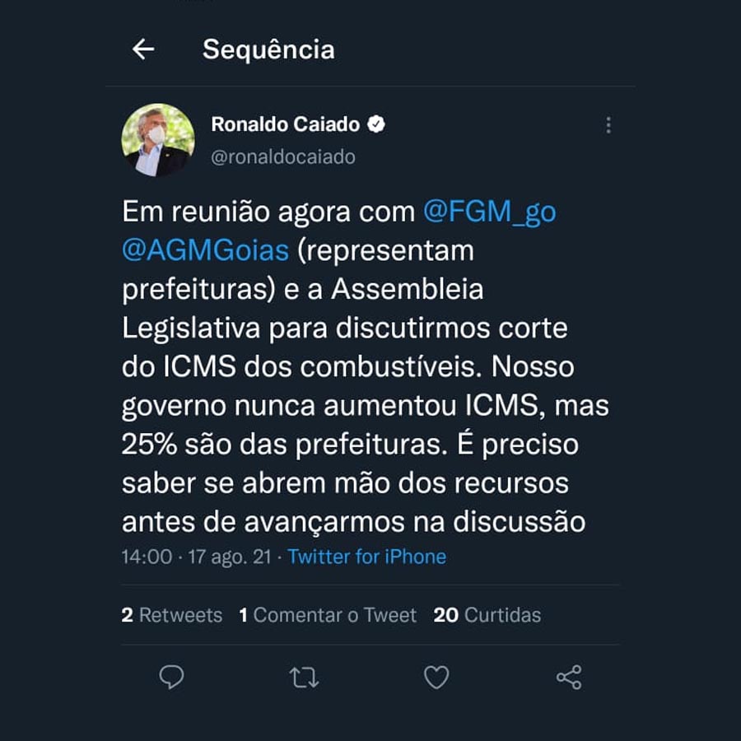Click the reply speech bubble icon
741x741 pixels.
171,677
